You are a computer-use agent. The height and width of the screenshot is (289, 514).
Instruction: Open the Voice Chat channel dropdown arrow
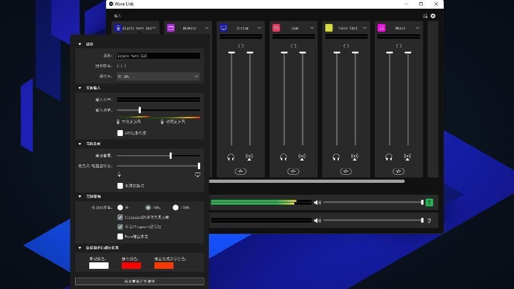(364, 28)
